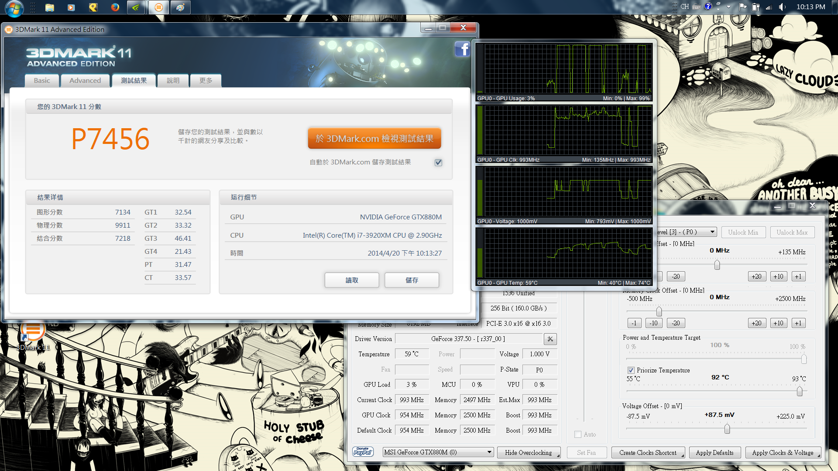
Task: Click the PayPal Donate icon
Action: (x=363, y=452)
